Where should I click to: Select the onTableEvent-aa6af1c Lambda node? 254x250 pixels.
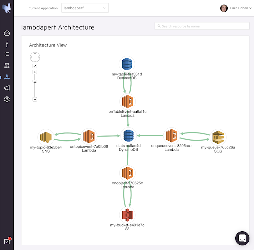(127, 101)
